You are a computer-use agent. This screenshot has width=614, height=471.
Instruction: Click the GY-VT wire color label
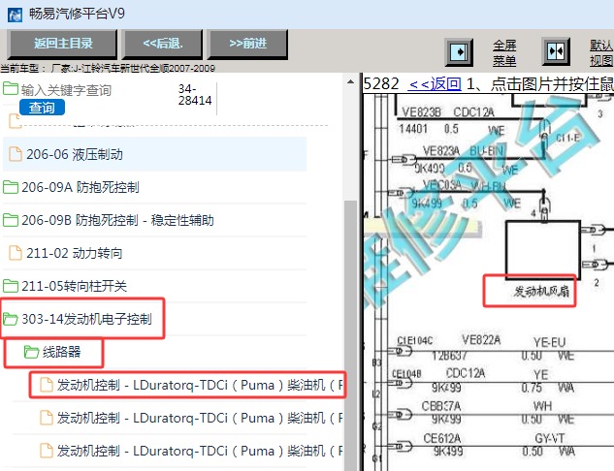click(549, 438)
